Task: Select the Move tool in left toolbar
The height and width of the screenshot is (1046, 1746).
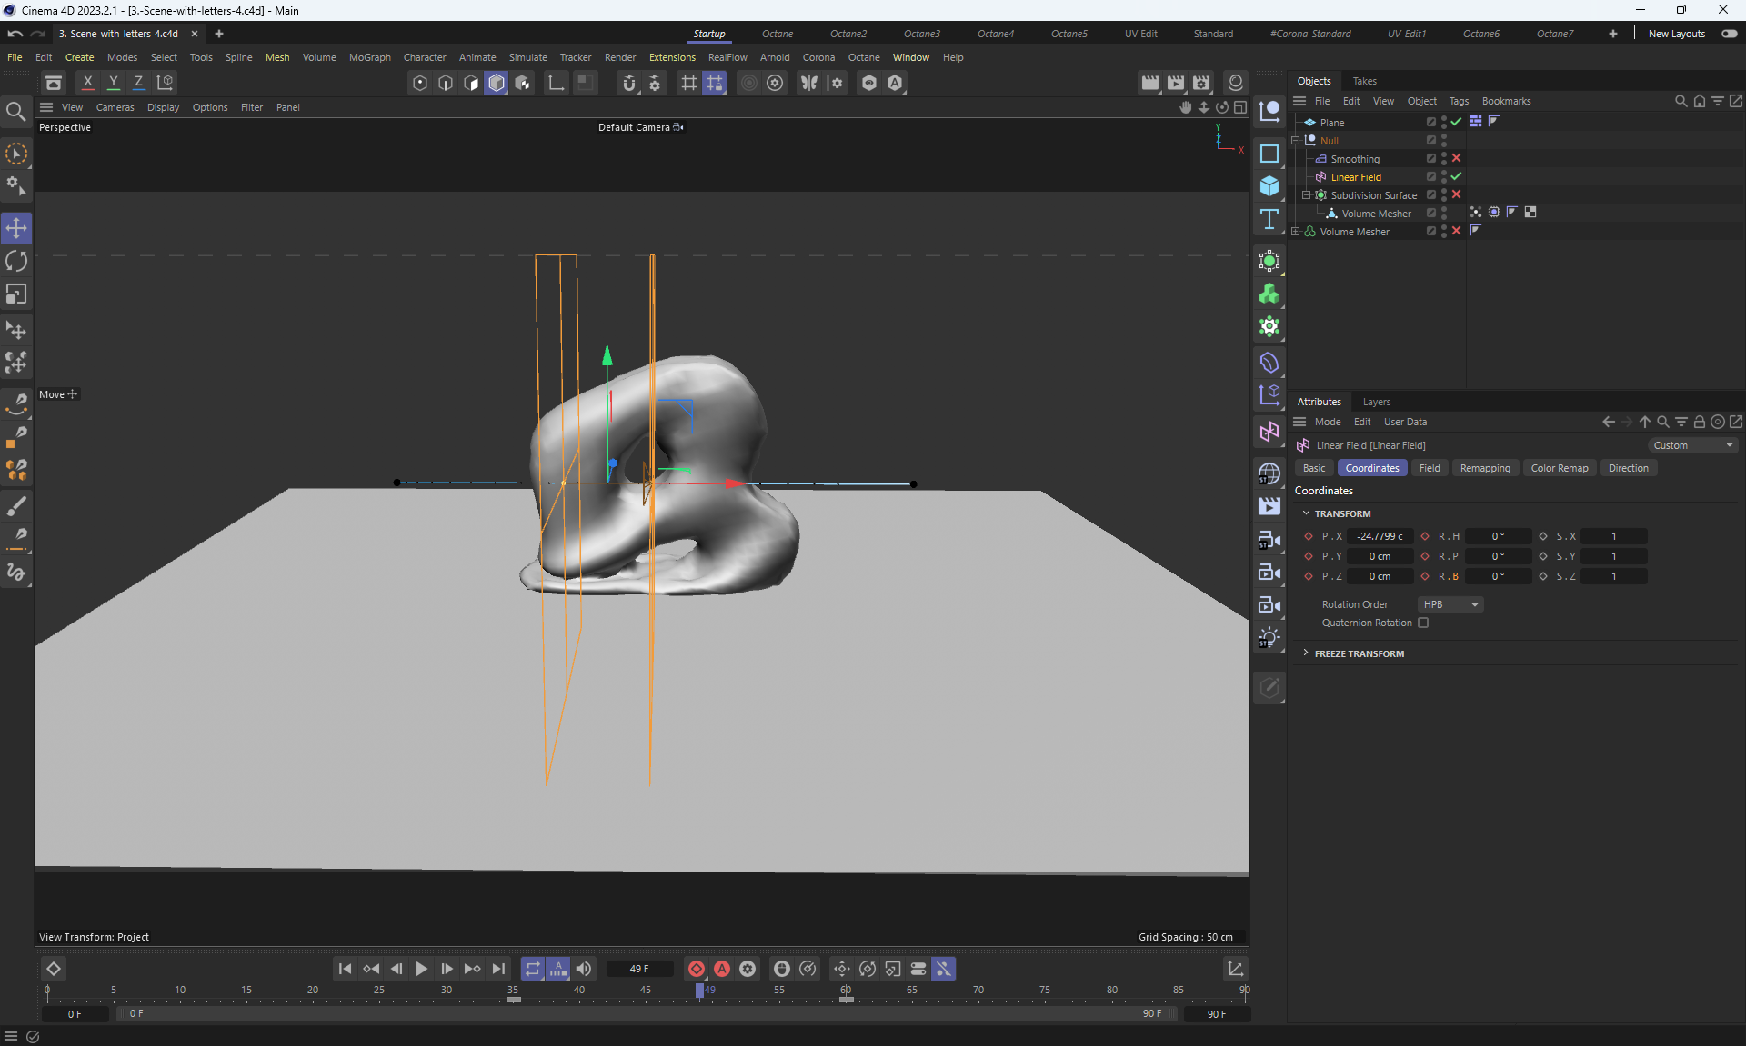Action: [16, 228]
